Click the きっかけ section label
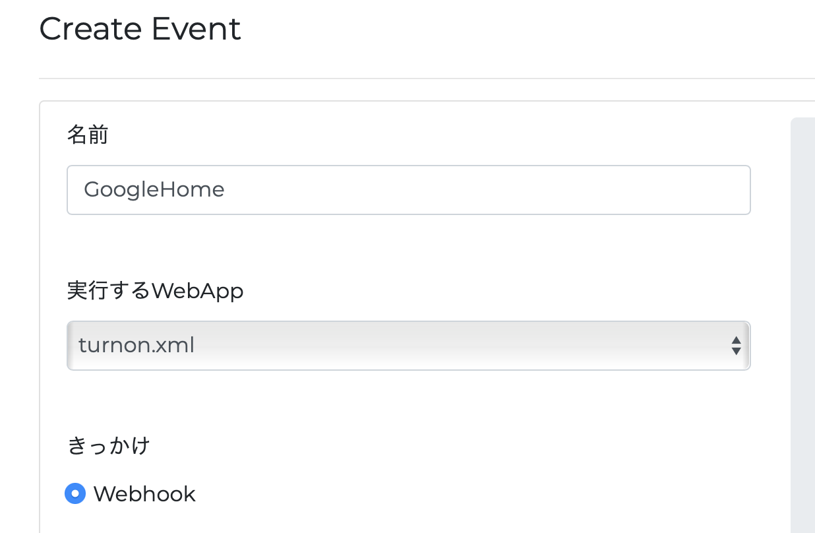Screen dimensions: 815x533 point(109,445)
